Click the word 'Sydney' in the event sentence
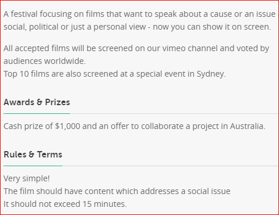This screenshot has height=215, width=279. point(211,74)
